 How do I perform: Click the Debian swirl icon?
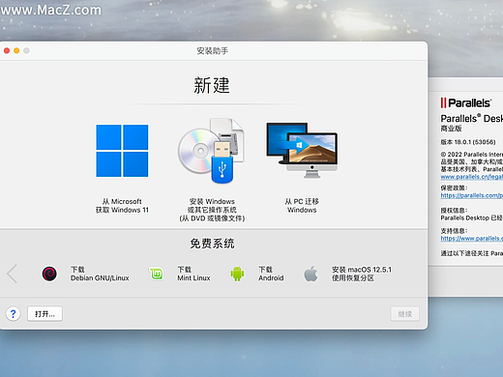click(49, 274)
